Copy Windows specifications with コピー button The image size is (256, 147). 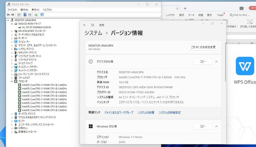pos(202,126)
